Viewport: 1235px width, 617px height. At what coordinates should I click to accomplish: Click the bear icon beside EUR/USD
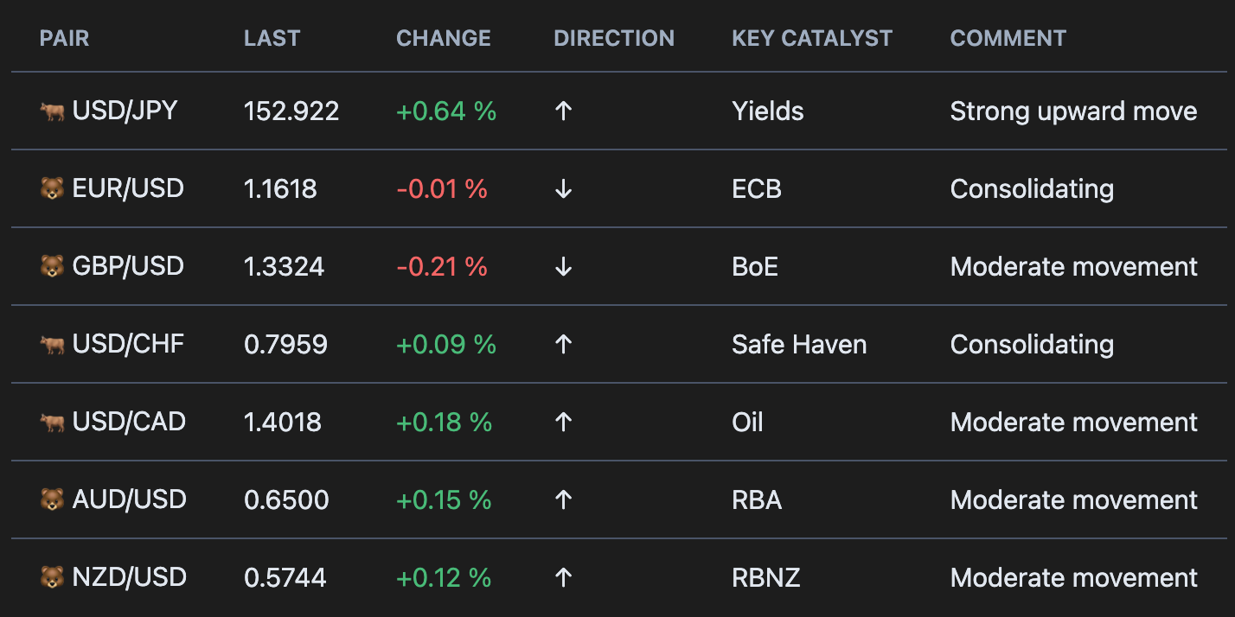point(52,189)
